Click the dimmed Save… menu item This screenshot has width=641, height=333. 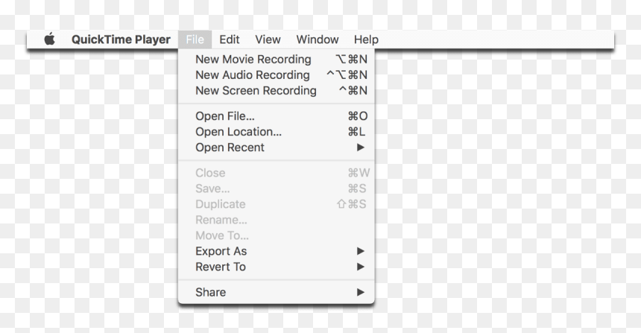[x=277, y=188]
